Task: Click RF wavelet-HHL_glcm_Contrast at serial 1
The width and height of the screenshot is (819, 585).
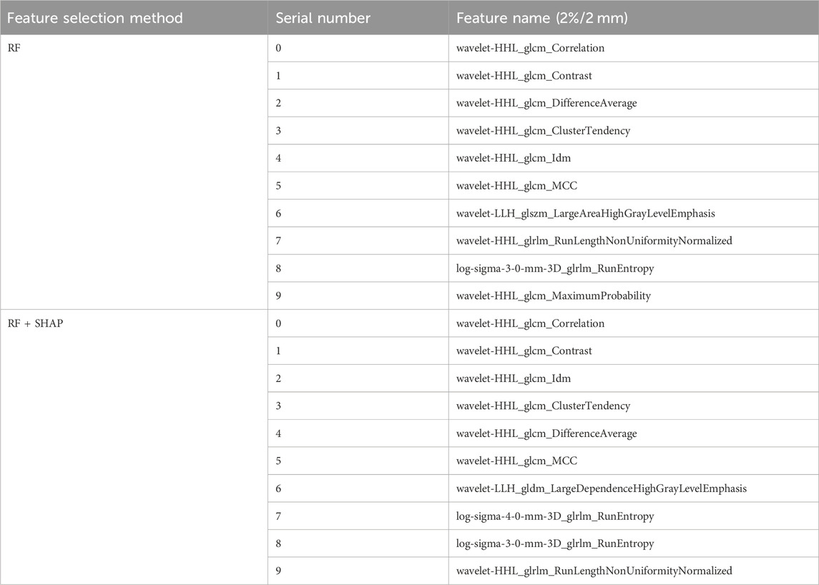Action: (634, 76)
